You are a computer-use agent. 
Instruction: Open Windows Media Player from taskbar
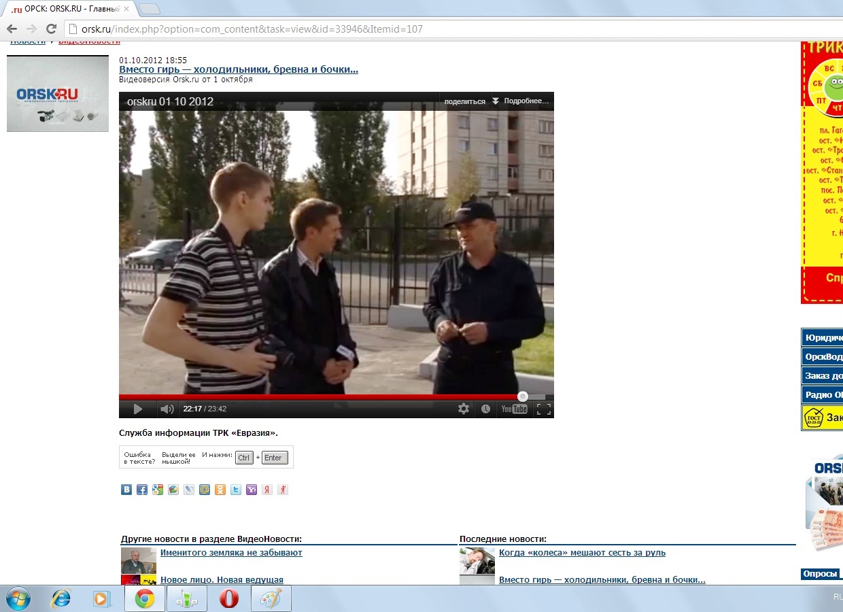click(x=102, y=599)
